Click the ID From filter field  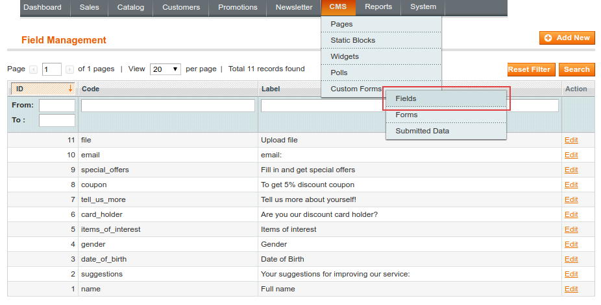coord(57,106)
